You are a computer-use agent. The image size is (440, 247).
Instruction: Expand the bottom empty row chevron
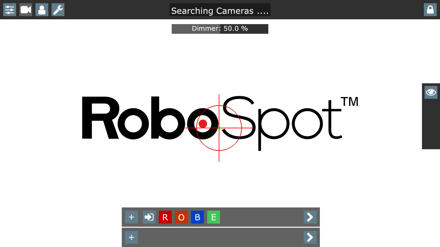coord(310,237)
